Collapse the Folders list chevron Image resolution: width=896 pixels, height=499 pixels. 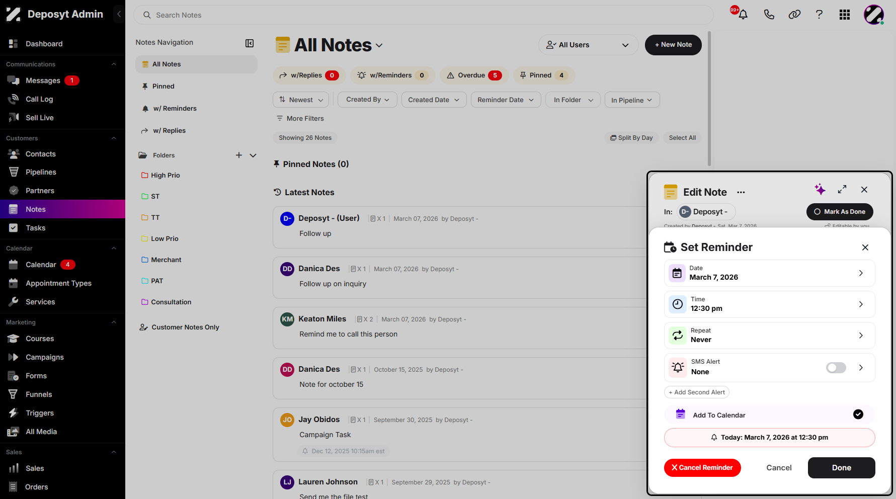tap(253, 155)
